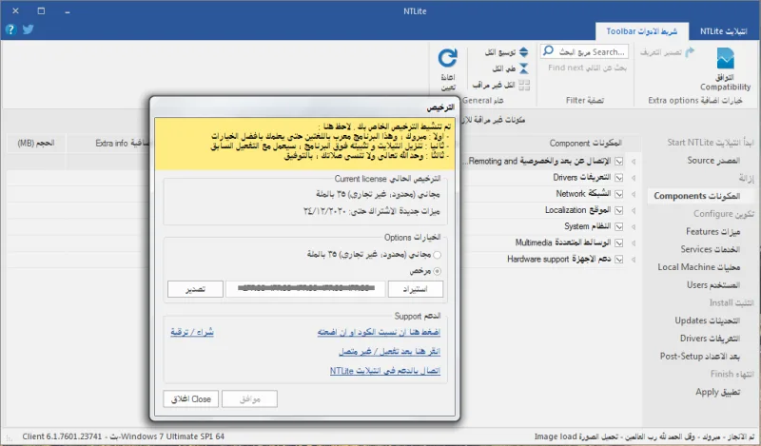Click the Close button in license dialog
Screen dimensions: 761x446
[191, 398]
